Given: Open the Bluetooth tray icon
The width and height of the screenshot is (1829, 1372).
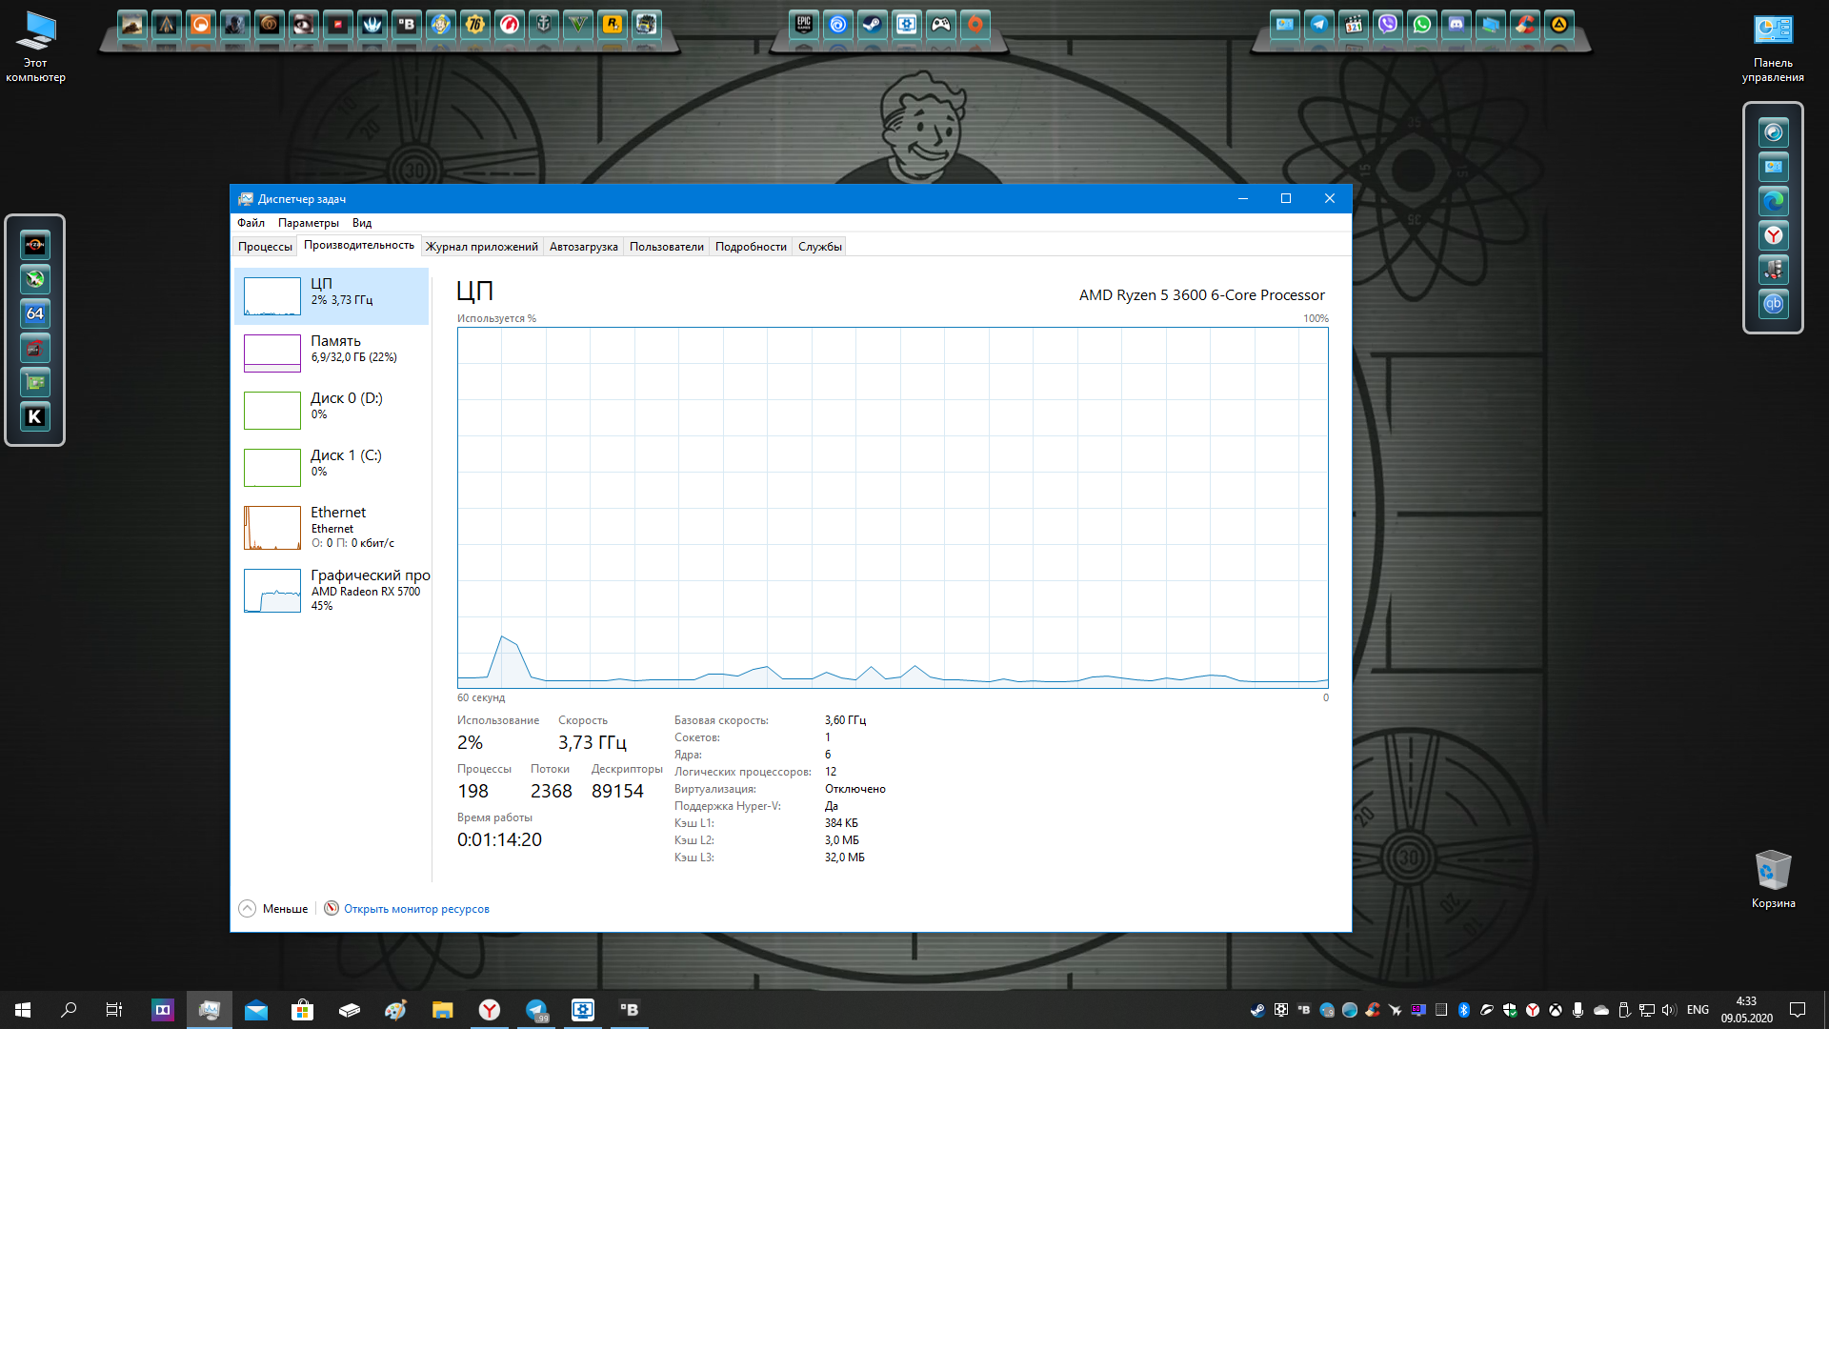Looking at the screenshot, I should pos(1464,1010).
